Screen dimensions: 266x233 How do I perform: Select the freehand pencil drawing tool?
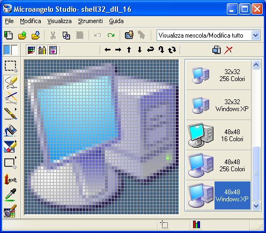[11, 82]
